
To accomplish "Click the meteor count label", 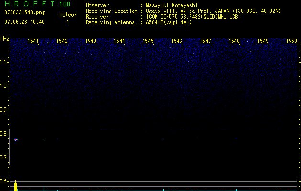I will (68, 15).
